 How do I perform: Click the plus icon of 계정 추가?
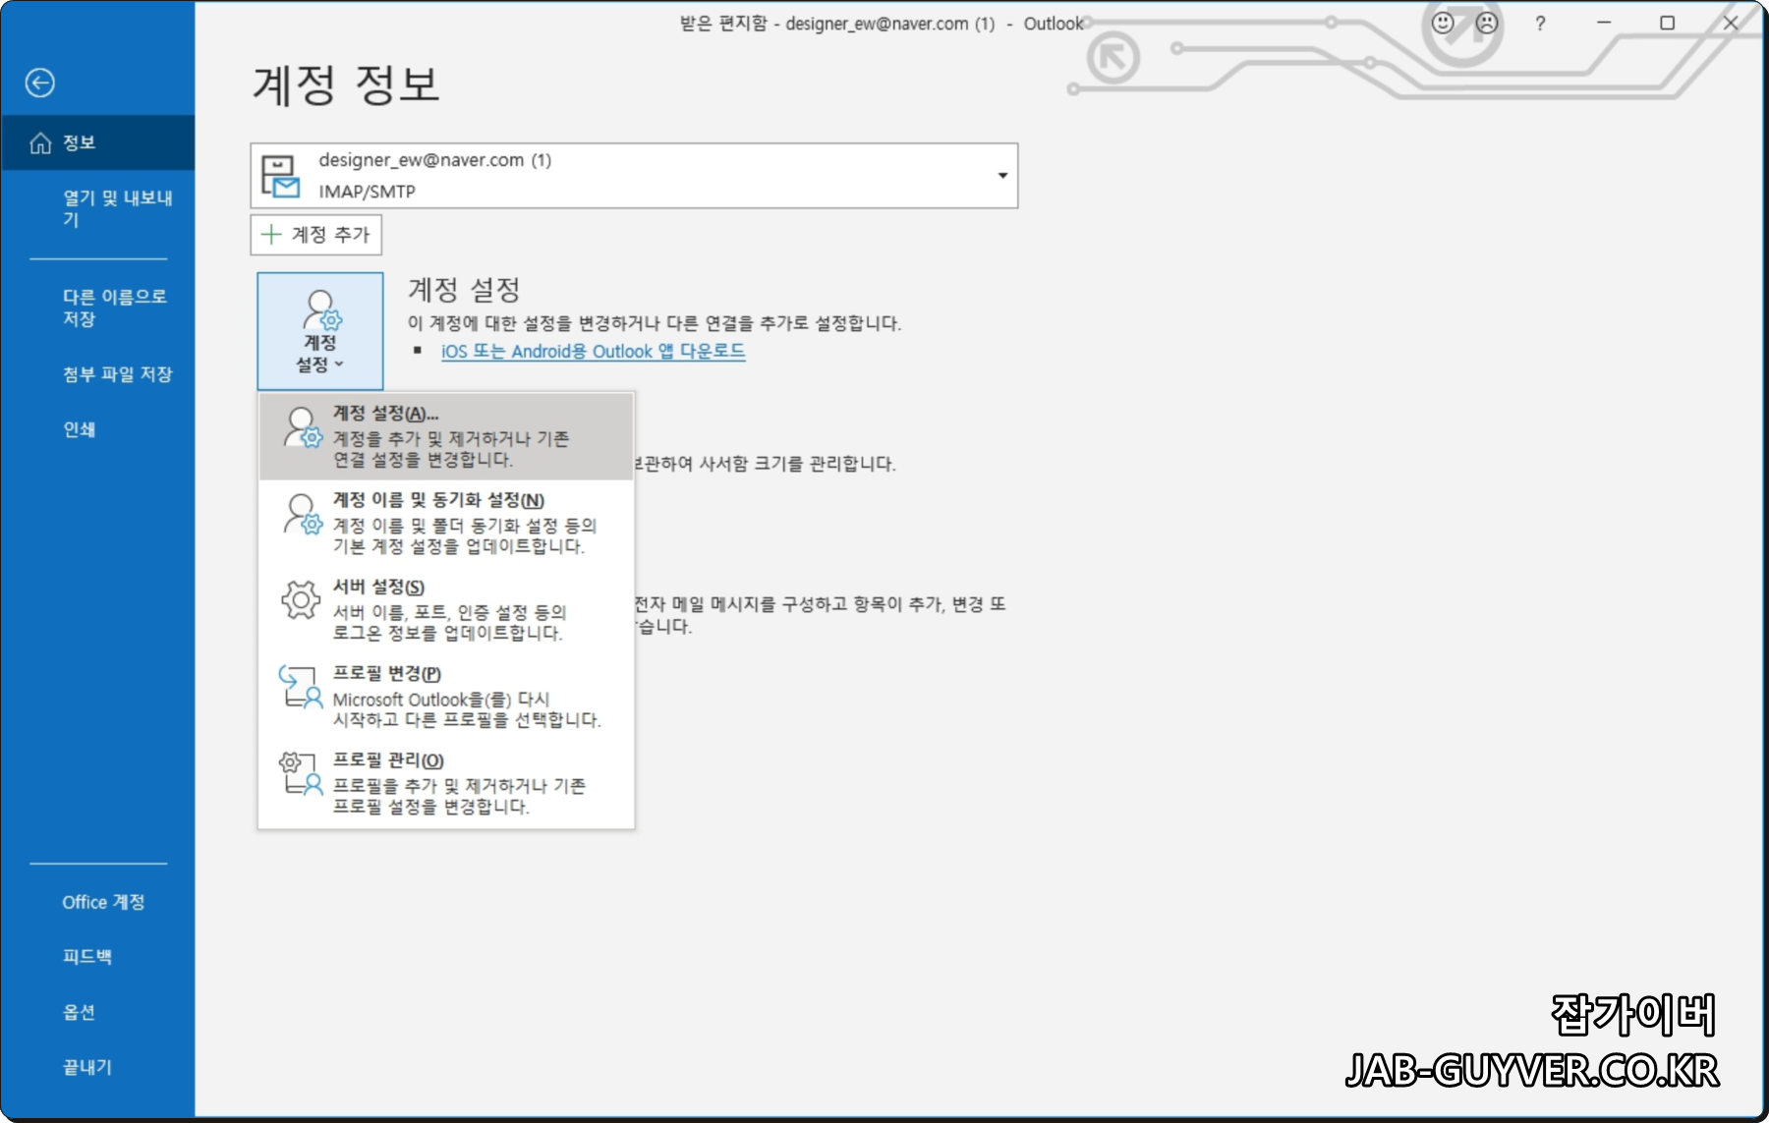point(271,234)
